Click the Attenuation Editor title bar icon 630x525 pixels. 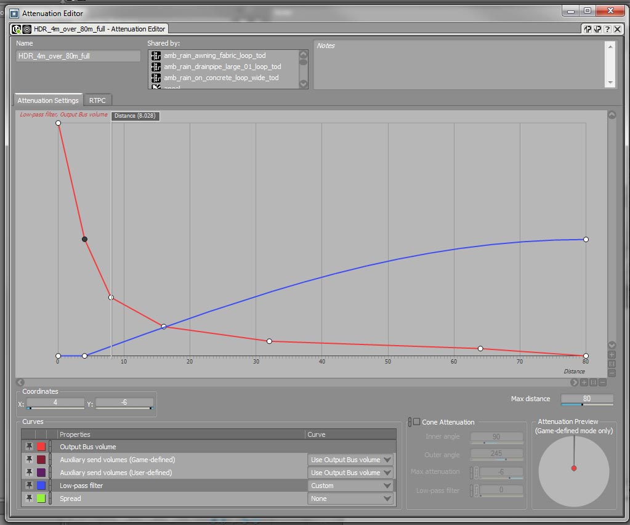tap(14, 14)
